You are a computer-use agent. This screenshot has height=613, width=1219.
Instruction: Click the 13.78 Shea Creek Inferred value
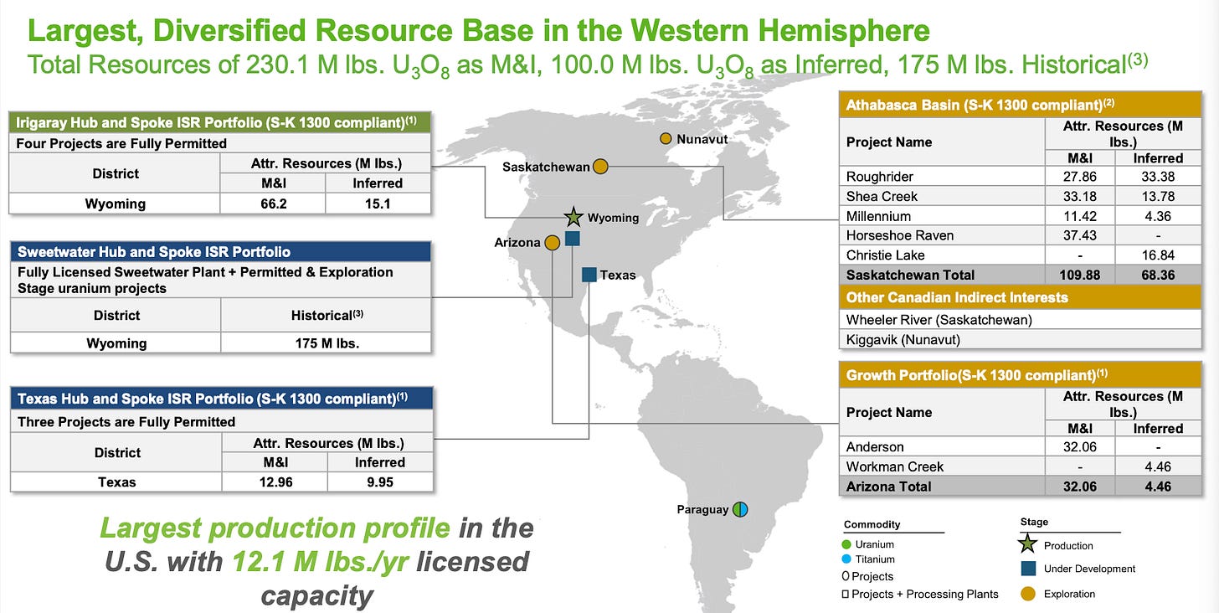point(1158,196)
